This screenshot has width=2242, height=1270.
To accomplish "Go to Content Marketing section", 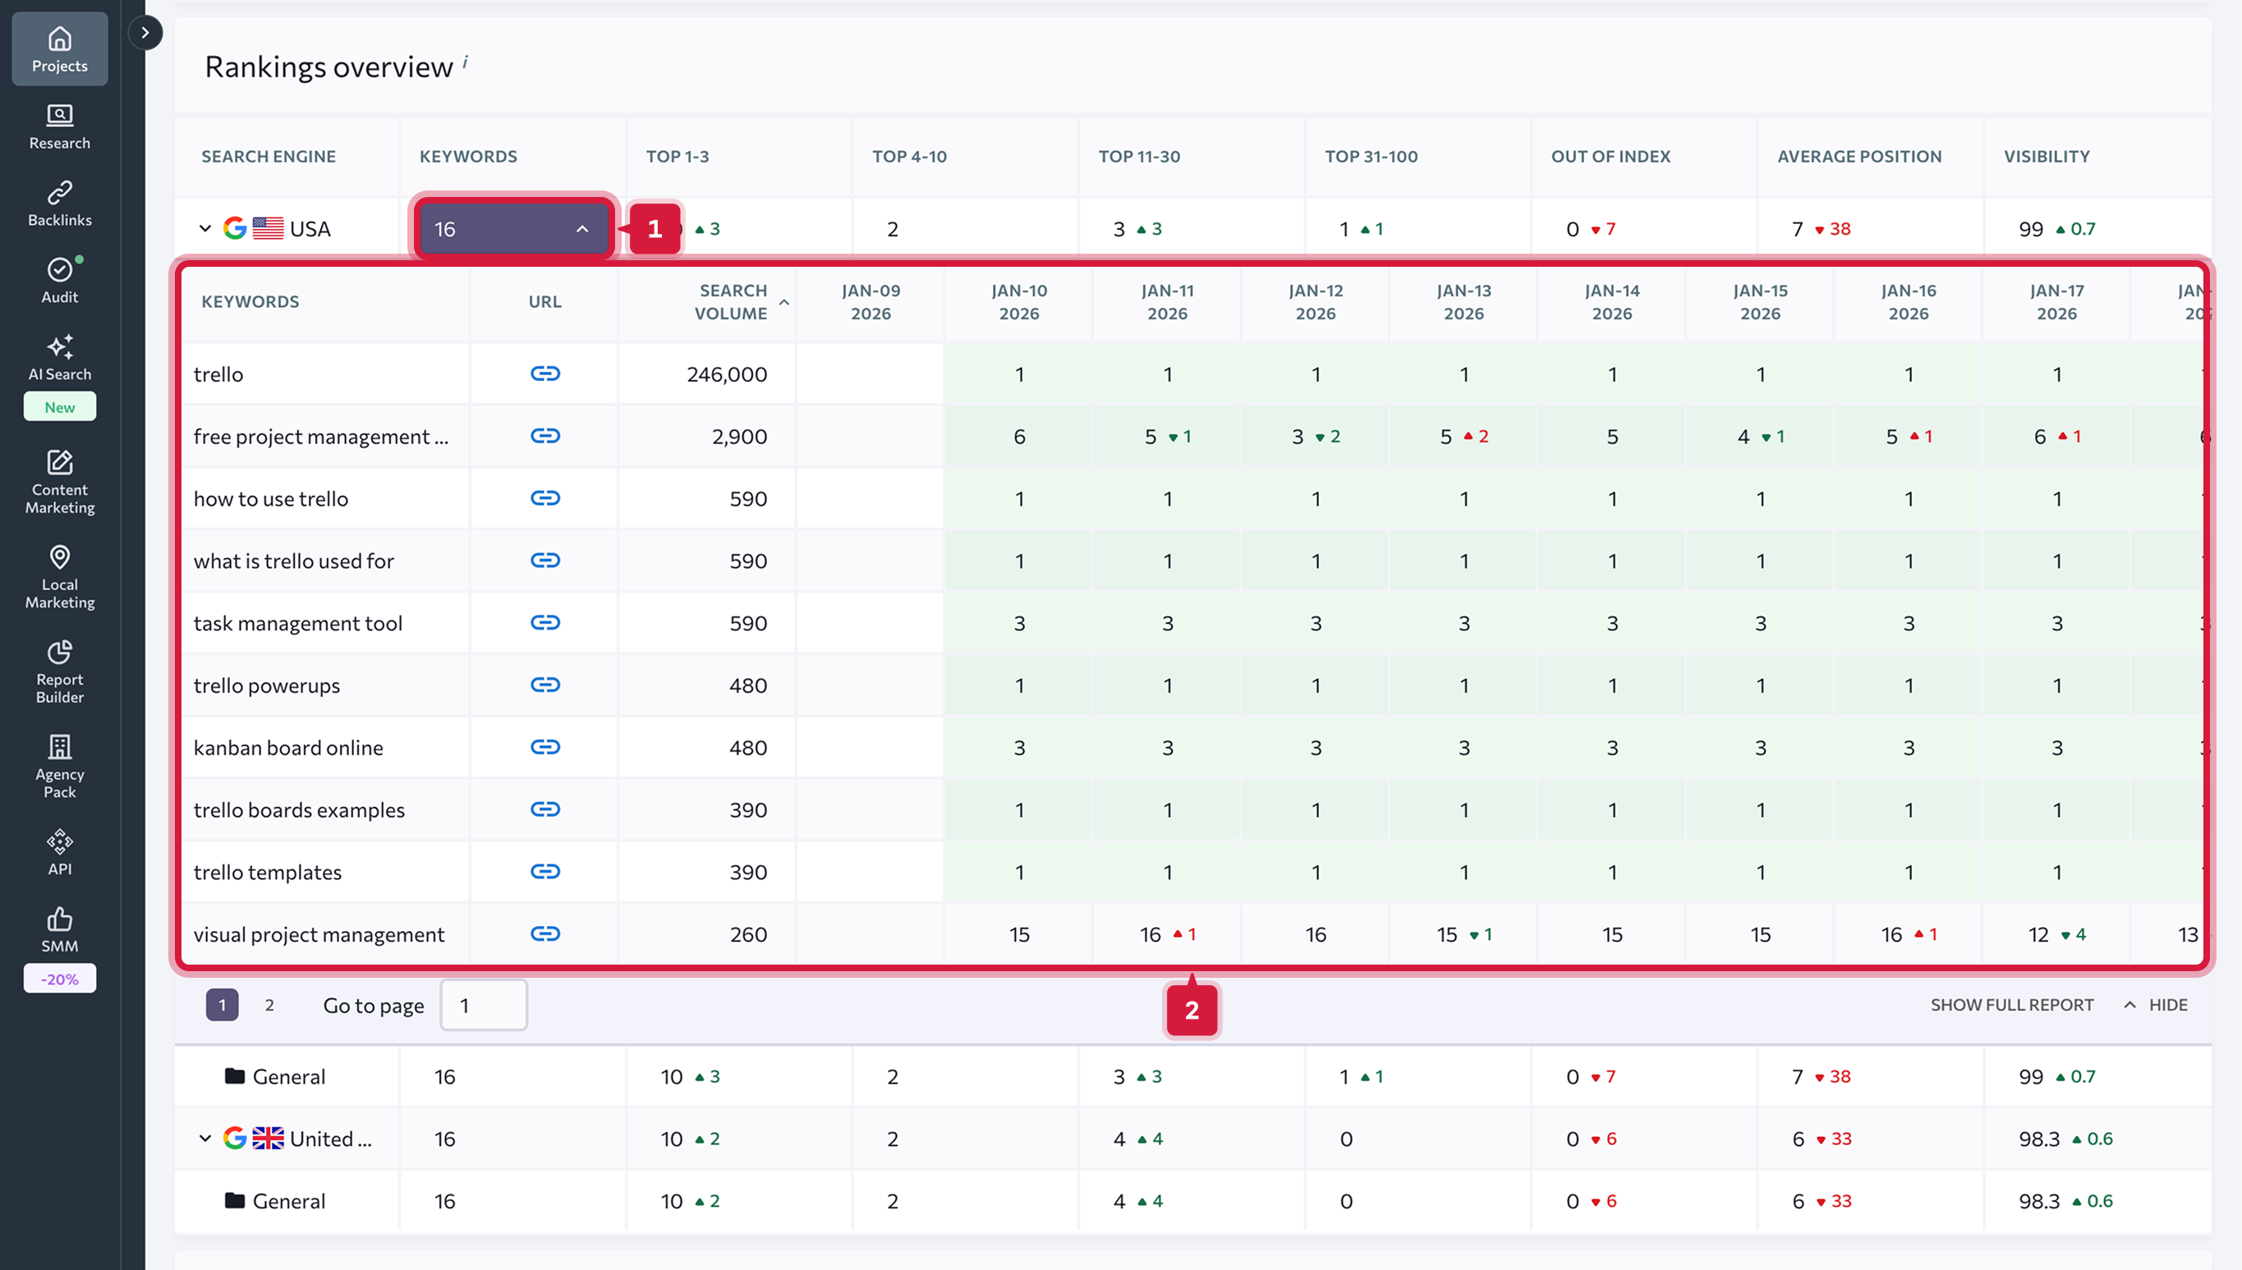I will point(59,481).
